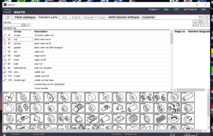This screenshot has height=136, width=213.
Task: Click the description list scroll-down arrow
Action: tap(172, 90)
